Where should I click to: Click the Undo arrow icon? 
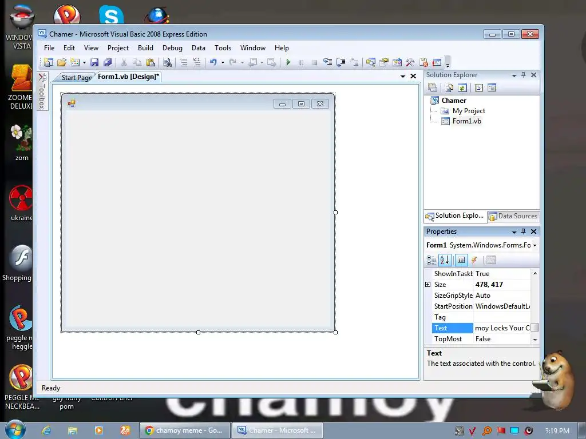click(213, 62)
